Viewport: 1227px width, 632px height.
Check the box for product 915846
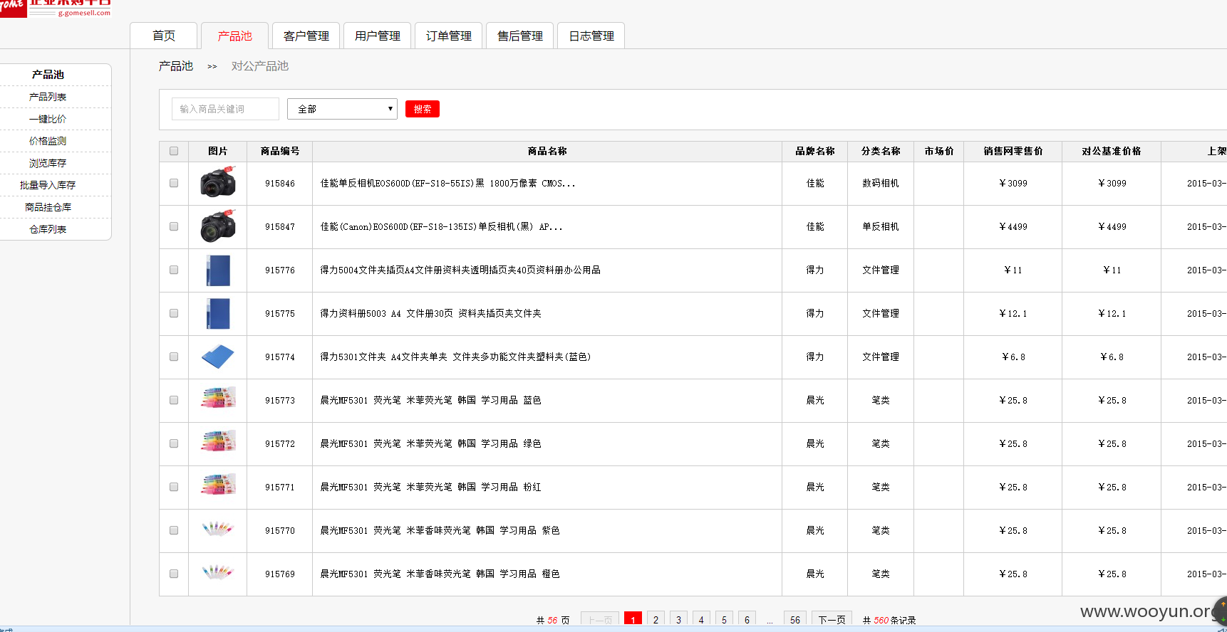point(174,183)
